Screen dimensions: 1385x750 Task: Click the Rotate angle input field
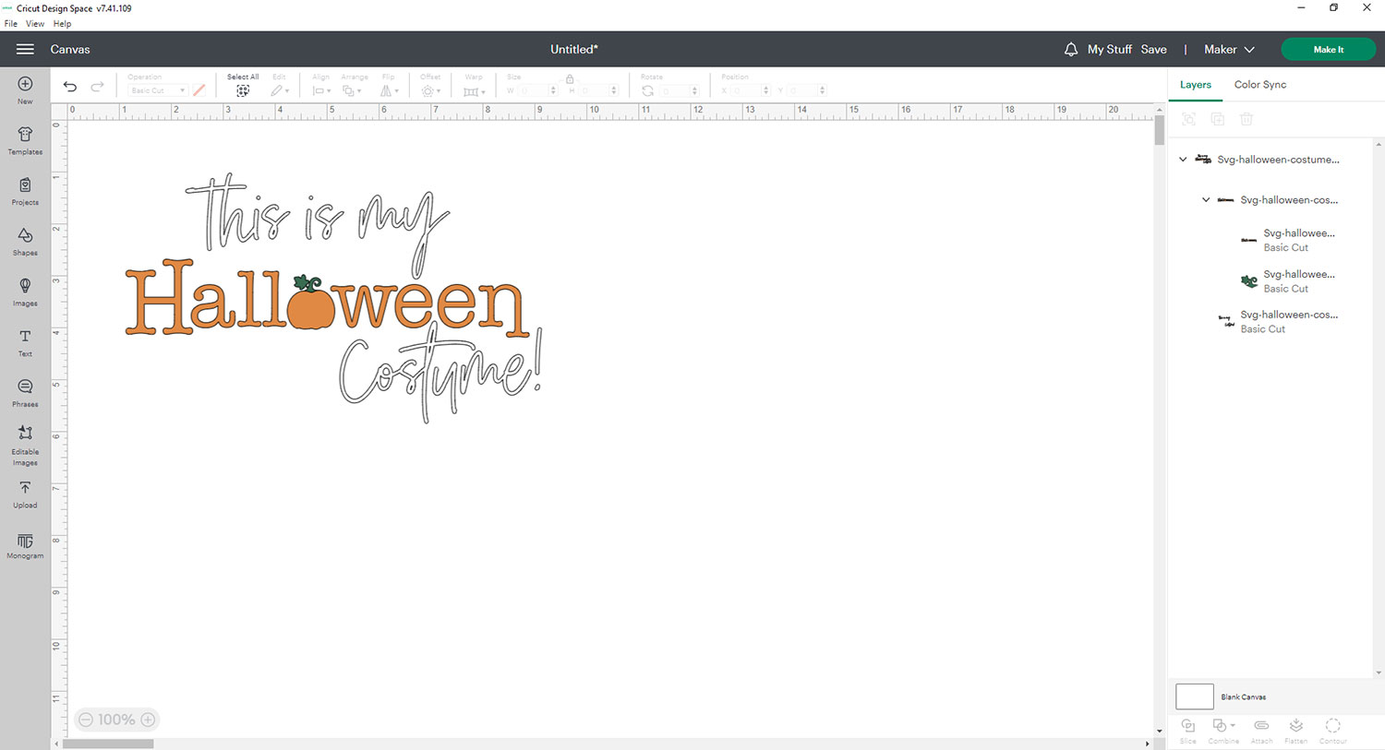click(679, 90)
